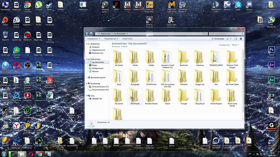Image resolution: width=280 pixels, height=157 pixels.
Task: Open the Упорядочить dropdown menu
Action: (94, 39)
